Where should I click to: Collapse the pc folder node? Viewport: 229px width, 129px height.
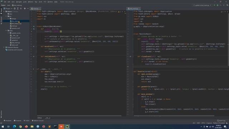pyautogui.click(x=6, y=16)
